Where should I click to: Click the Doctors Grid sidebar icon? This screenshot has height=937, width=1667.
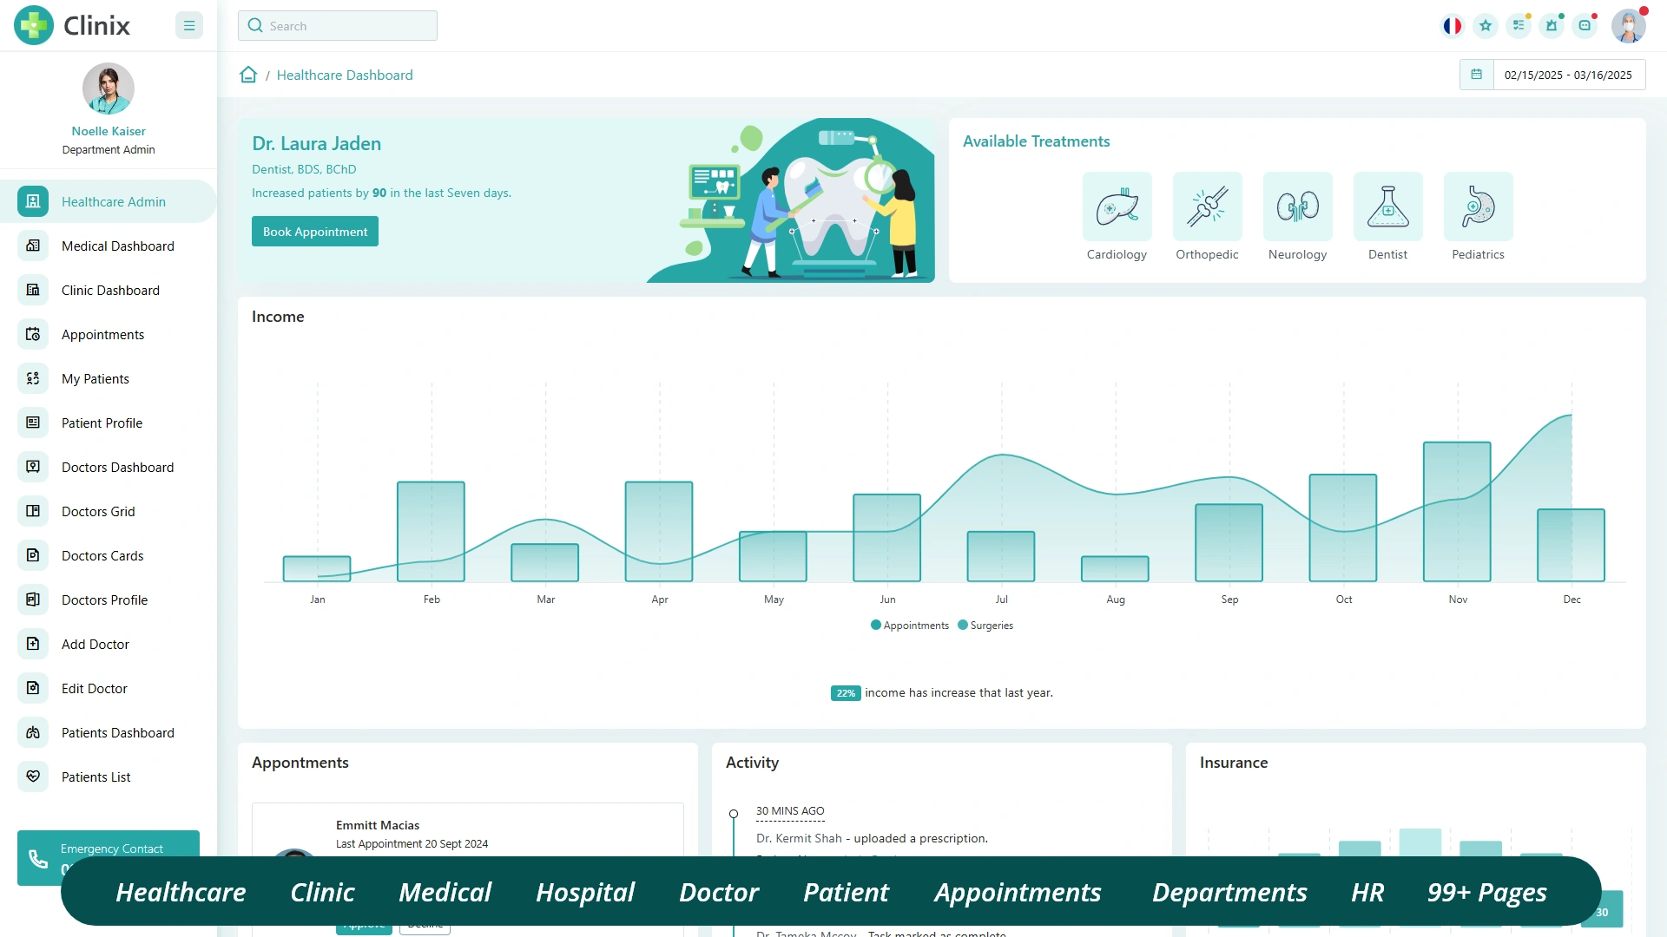[x=33, y=511]
